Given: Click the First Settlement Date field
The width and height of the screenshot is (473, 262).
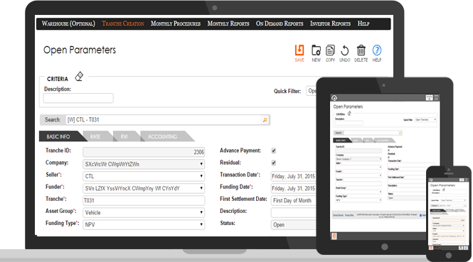Looking at the screenshot, I should tap(293, 200).
